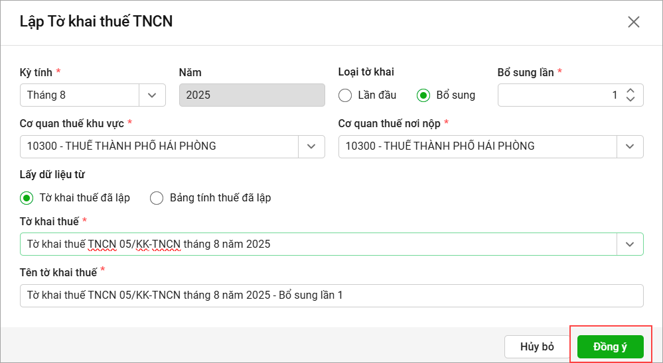Select the Bổ sung radio option
Screen dimensions: 663x363
pyautogui.click(x=423, y=95)
